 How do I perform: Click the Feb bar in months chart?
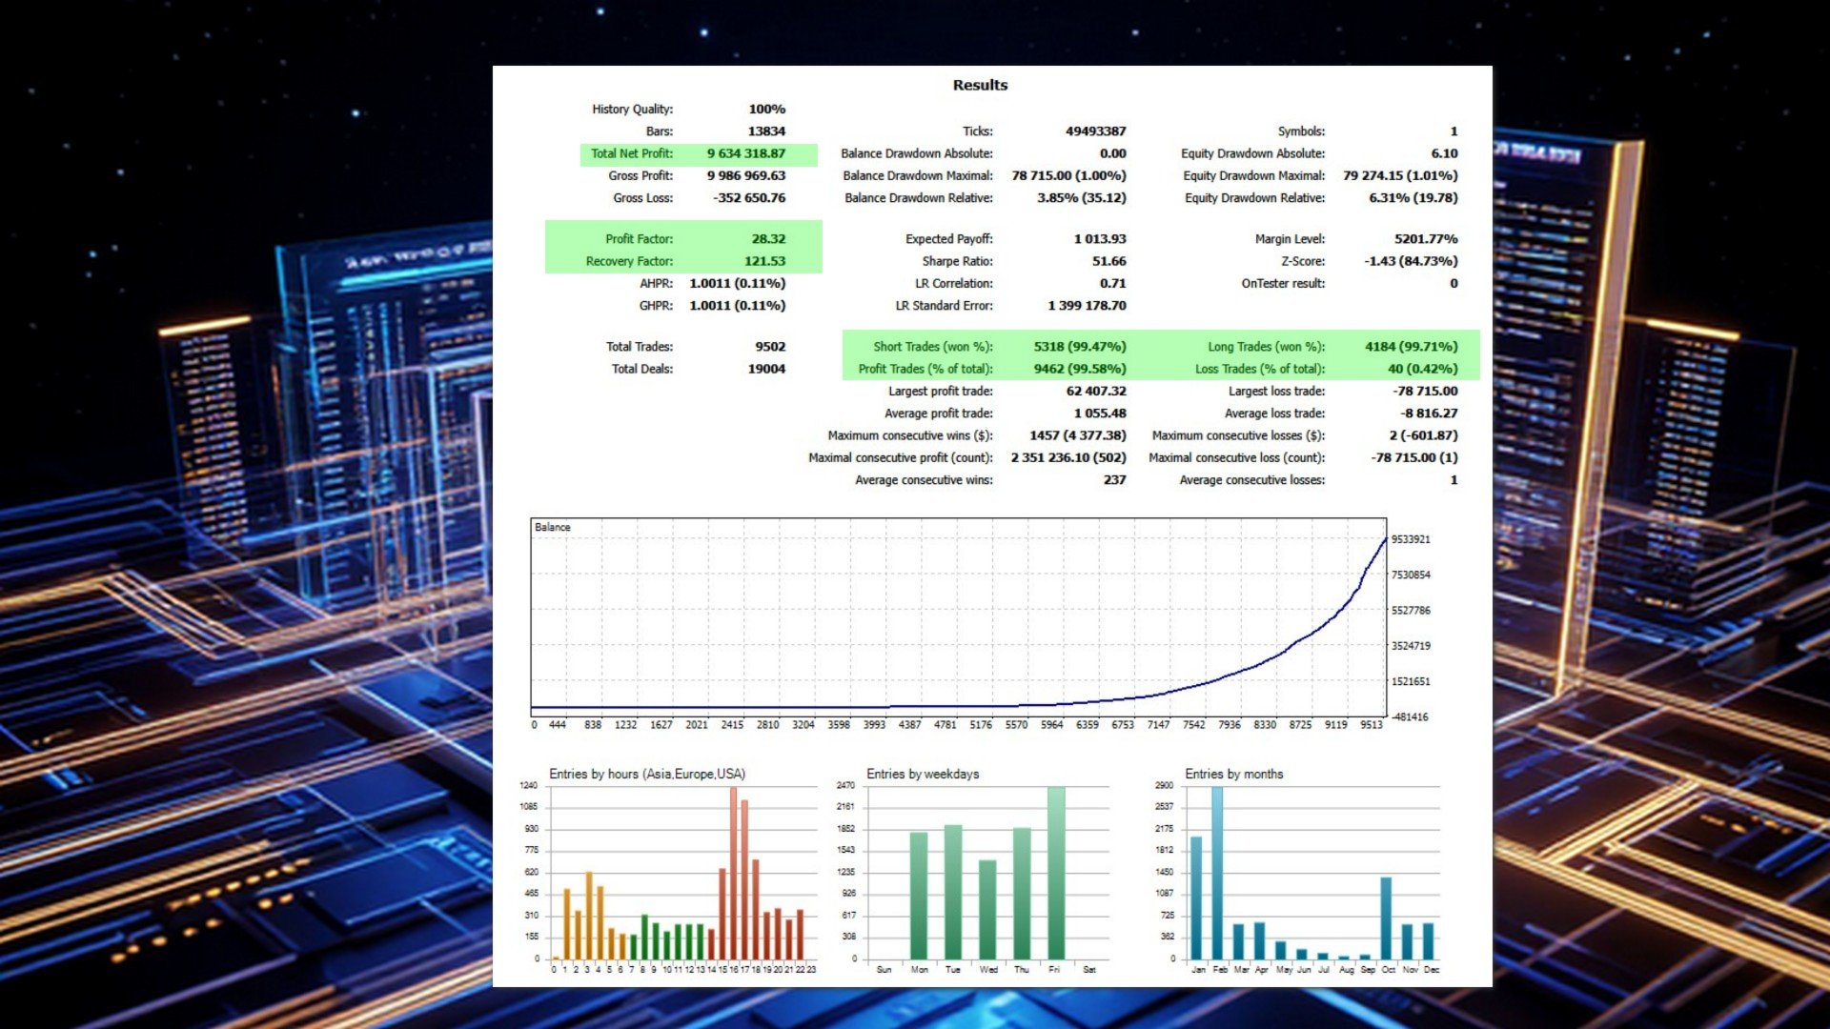[1217, 873]
